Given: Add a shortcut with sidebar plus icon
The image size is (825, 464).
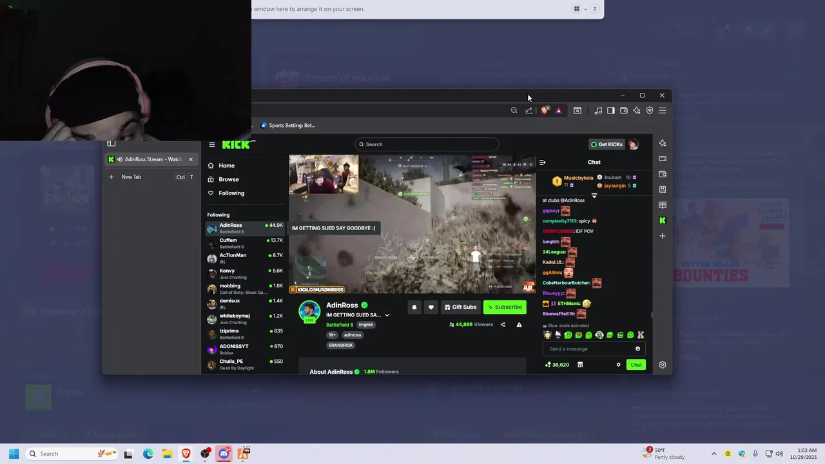Looking at the screenshot, I should click(663, 236).
